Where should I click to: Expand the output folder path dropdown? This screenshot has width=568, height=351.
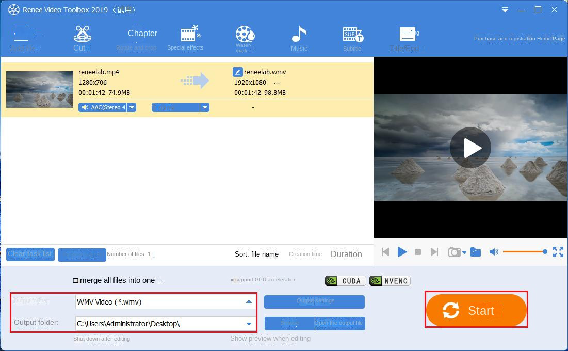coord(249,324)
